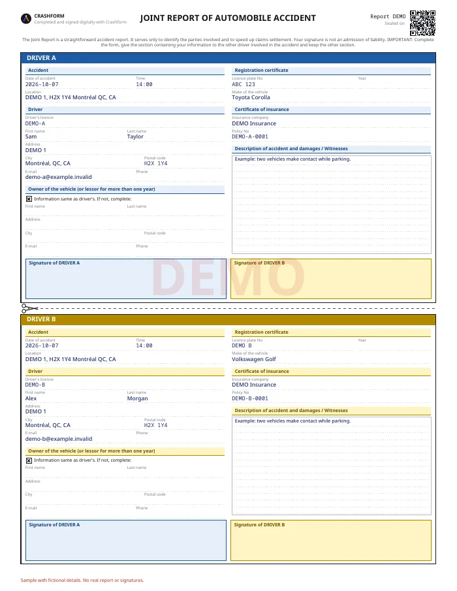457x591 pixels.
Task: Click Driver A date of accident '2026-10-07'
Action: coord(42,84)
